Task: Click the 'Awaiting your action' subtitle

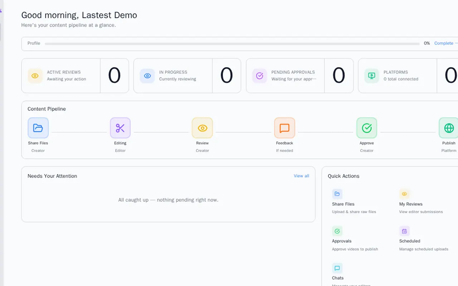Action: tap(67, 79)
